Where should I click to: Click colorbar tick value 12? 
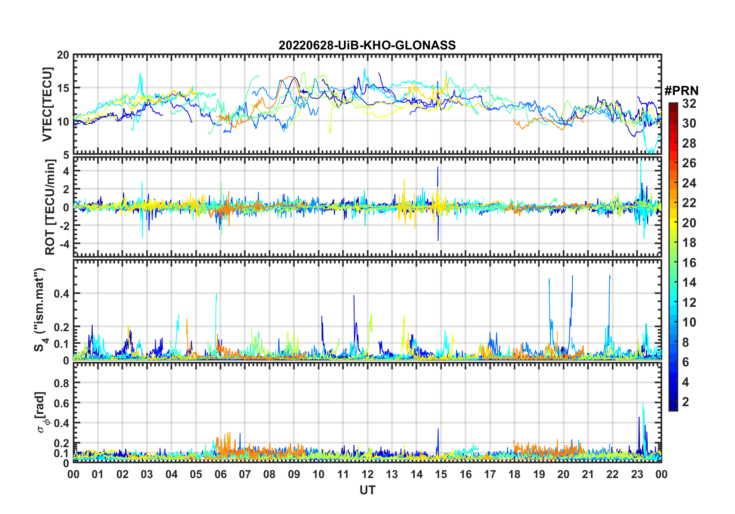[689, 303]
